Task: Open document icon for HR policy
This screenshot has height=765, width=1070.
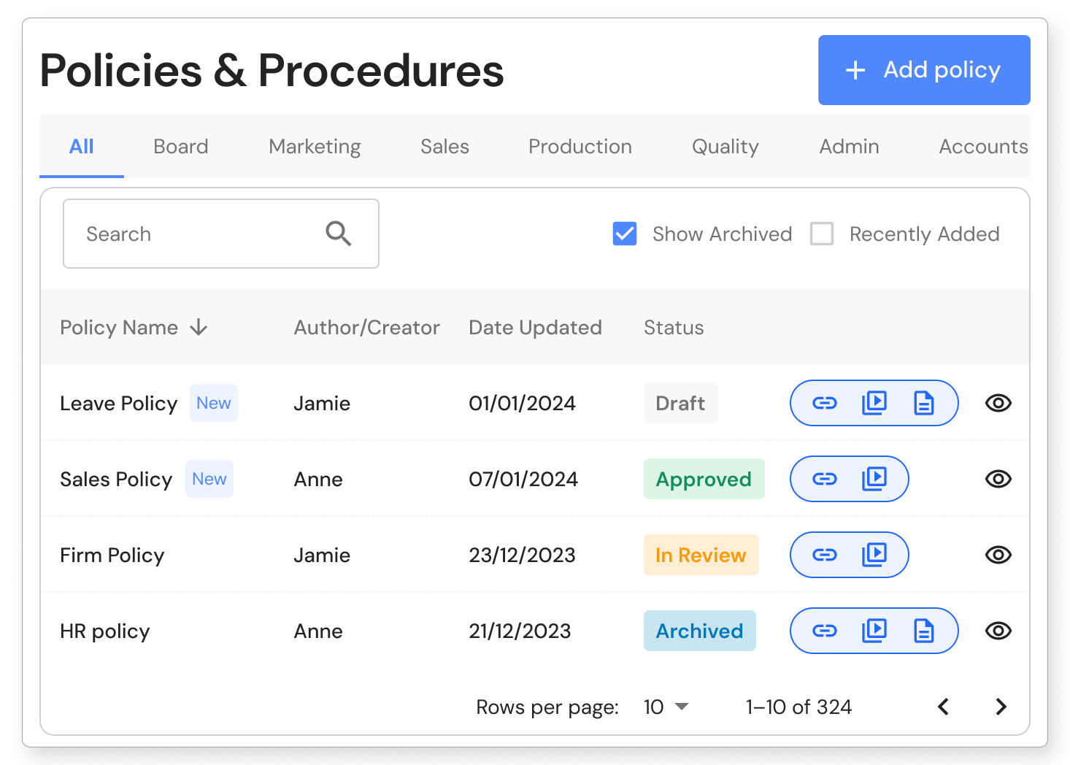Action: [924, 631]
